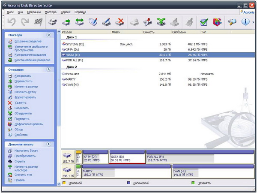257x193 pixels.
Task: Select the FOR ALL (F:) partition row
Action: (158, 60)
